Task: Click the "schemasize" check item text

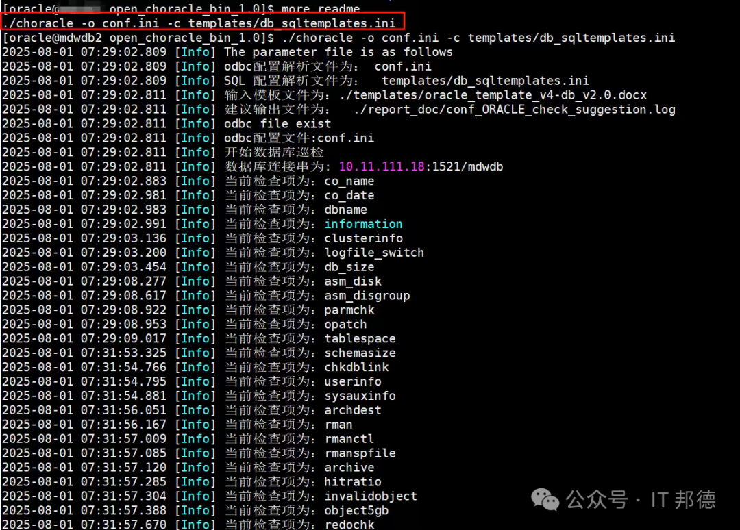Action: (x=360, y=353)
